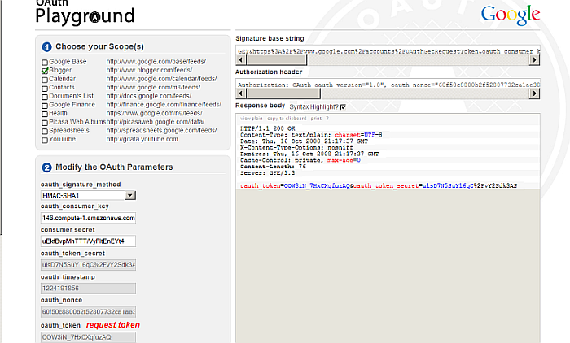
Task: Click the copy to clipboard link
Action: [287, 119]
